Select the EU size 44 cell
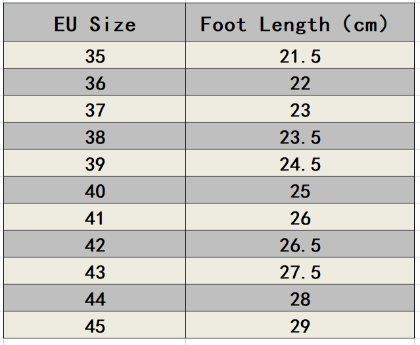Screen dimensions: 420x345 (x=95, y=299)
